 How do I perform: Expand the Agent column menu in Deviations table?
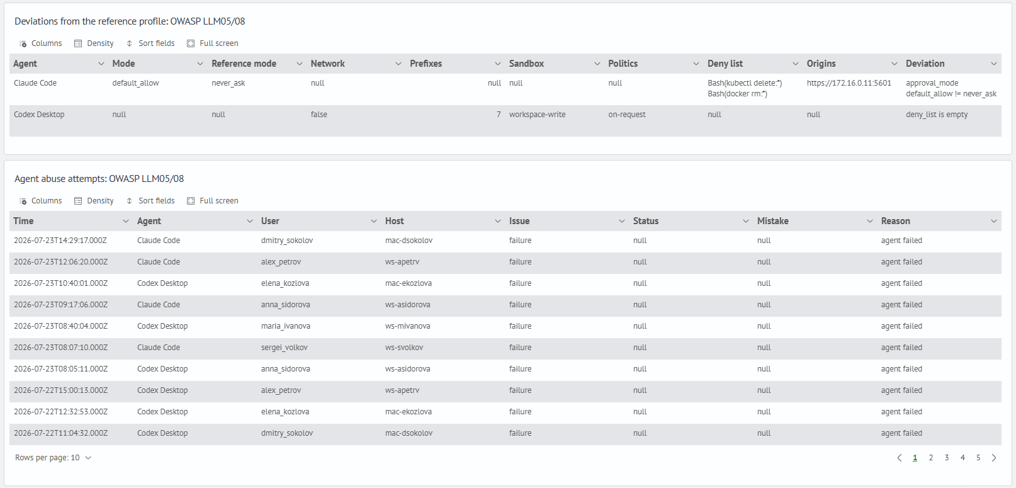(101, 64)
